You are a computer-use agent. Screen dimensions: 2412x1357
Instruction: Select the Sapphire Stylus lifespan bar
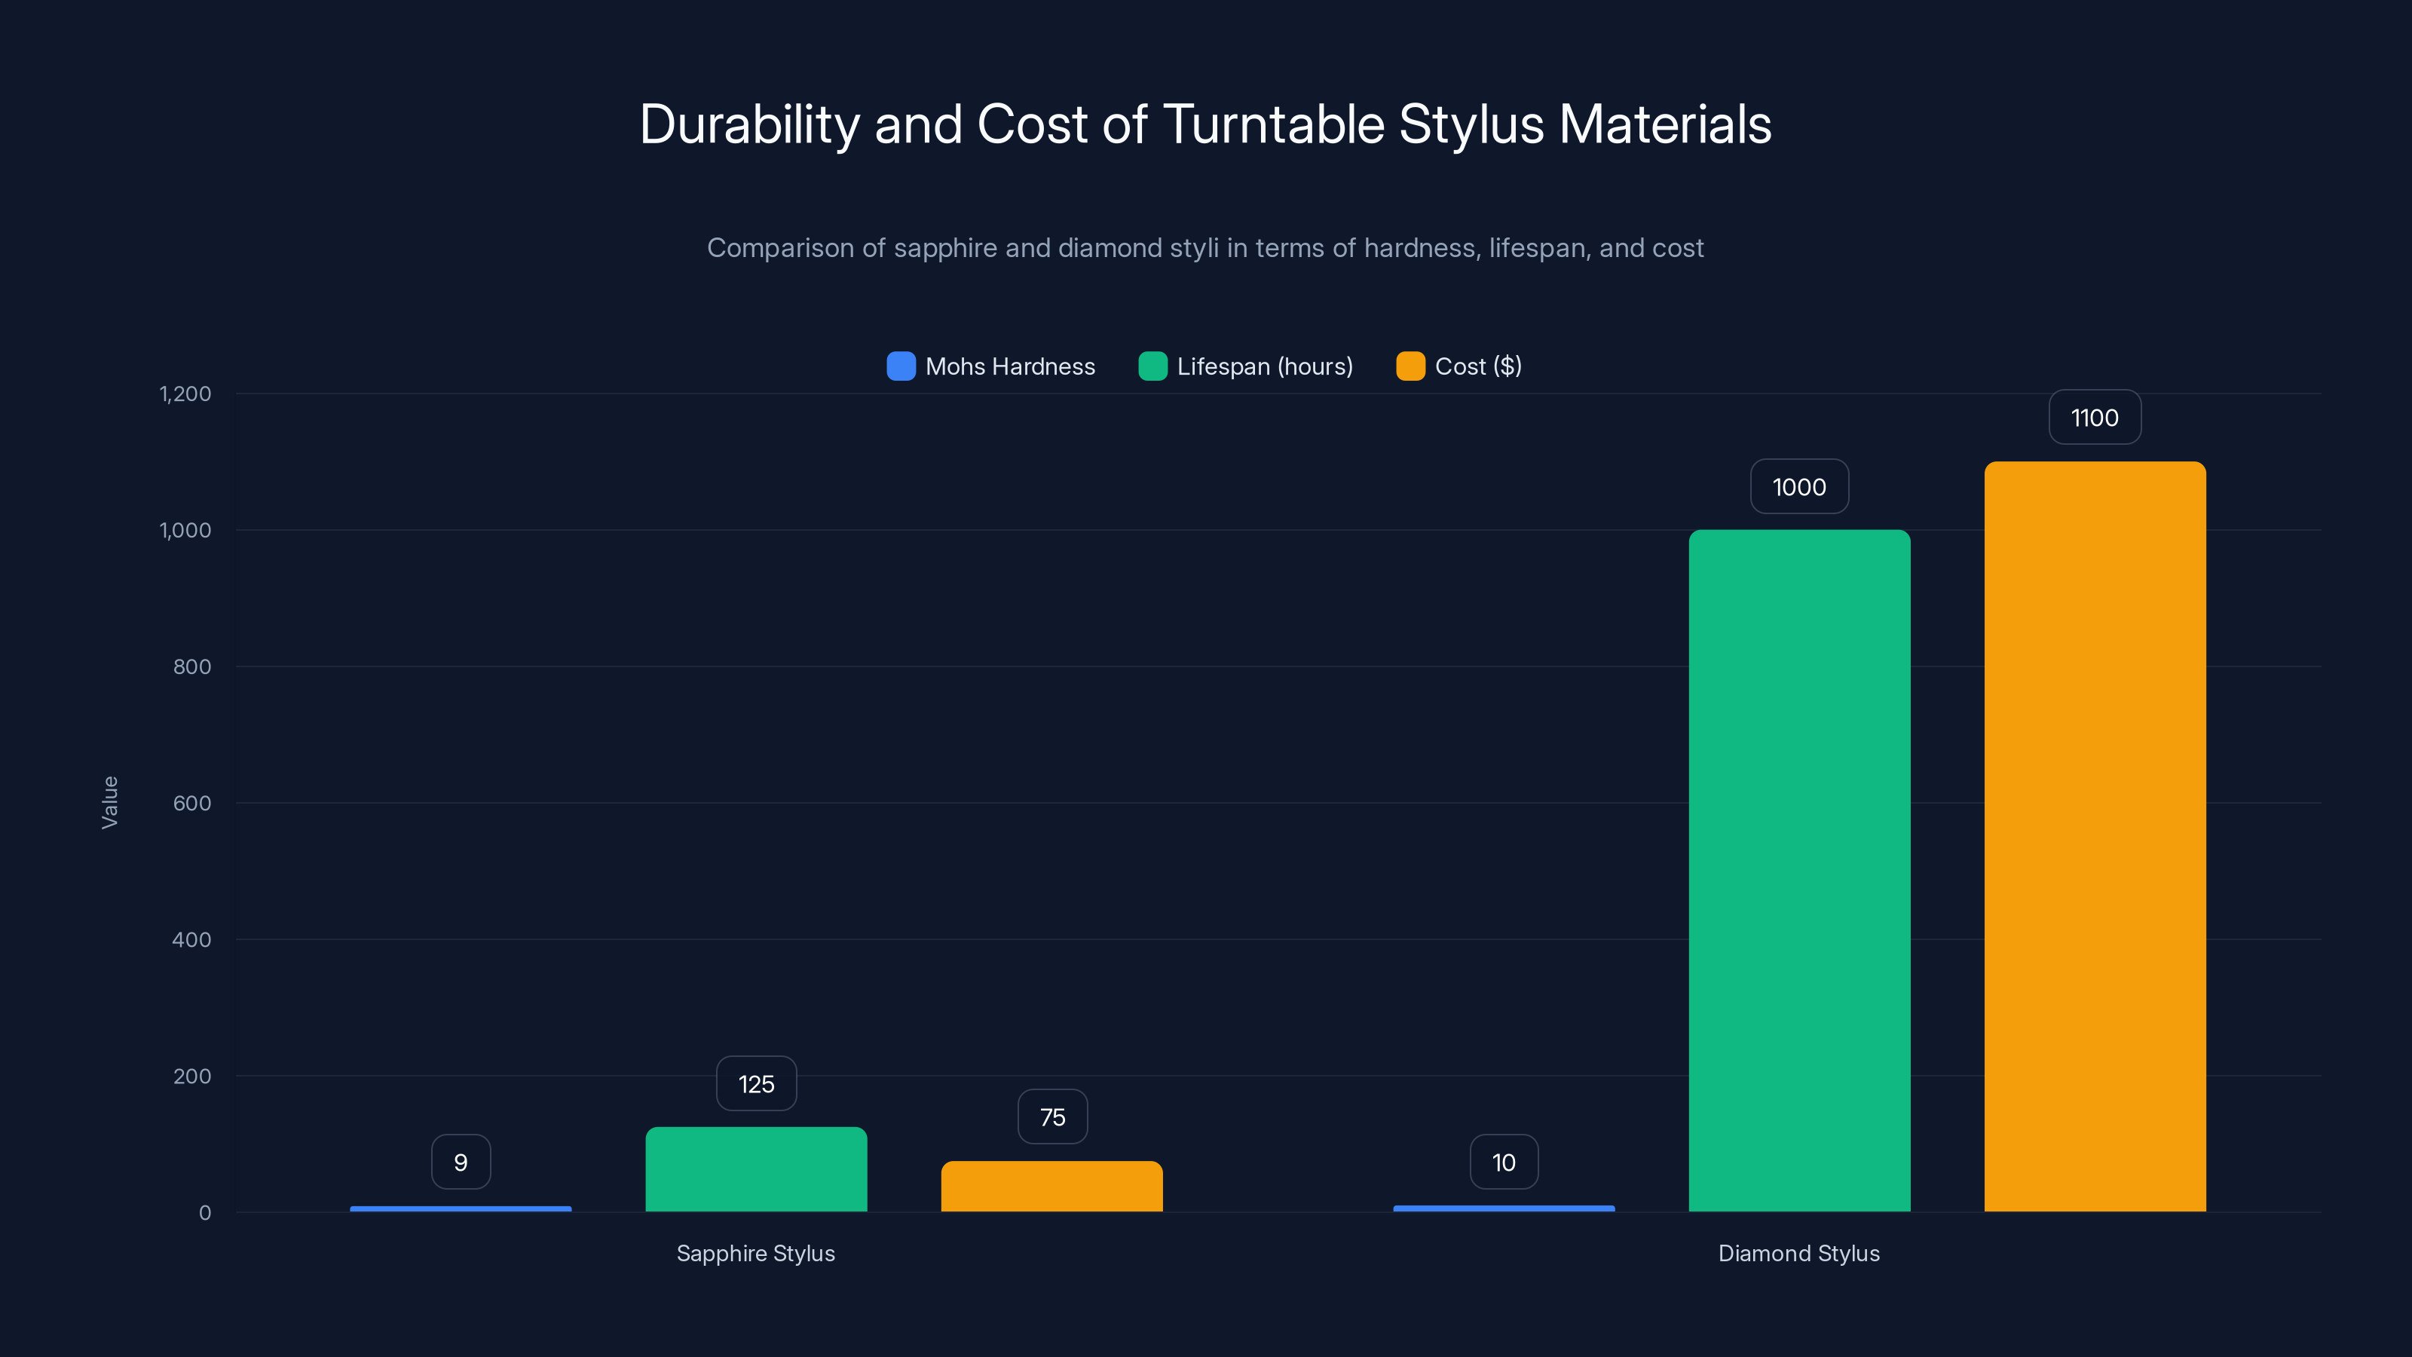[x=755, y=1171]
